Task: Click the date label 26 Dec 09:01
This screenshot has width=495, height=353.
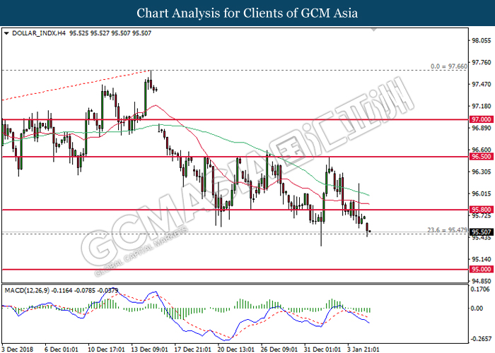Action: [x=279, y=349]
